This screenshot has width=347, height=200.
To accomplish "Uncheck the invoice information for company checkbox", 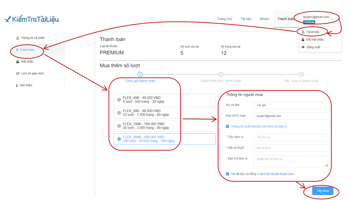I will [x=227, y=126].
